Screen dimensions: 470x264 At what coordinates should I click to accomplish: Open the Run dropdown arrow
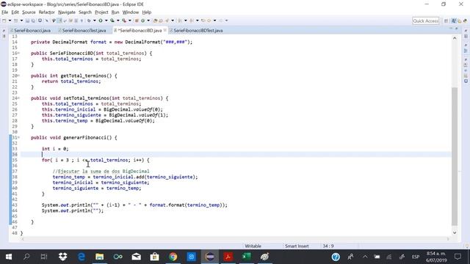click(106, 21)
